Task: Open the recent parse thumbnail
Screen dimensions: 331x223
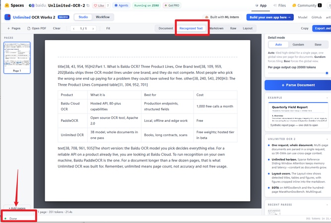Action: click(274, 212)
